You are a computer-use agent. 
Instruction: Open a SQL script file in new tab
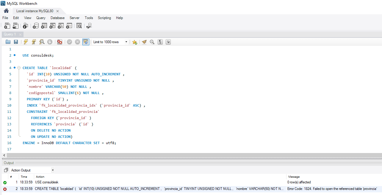point(15,26)
